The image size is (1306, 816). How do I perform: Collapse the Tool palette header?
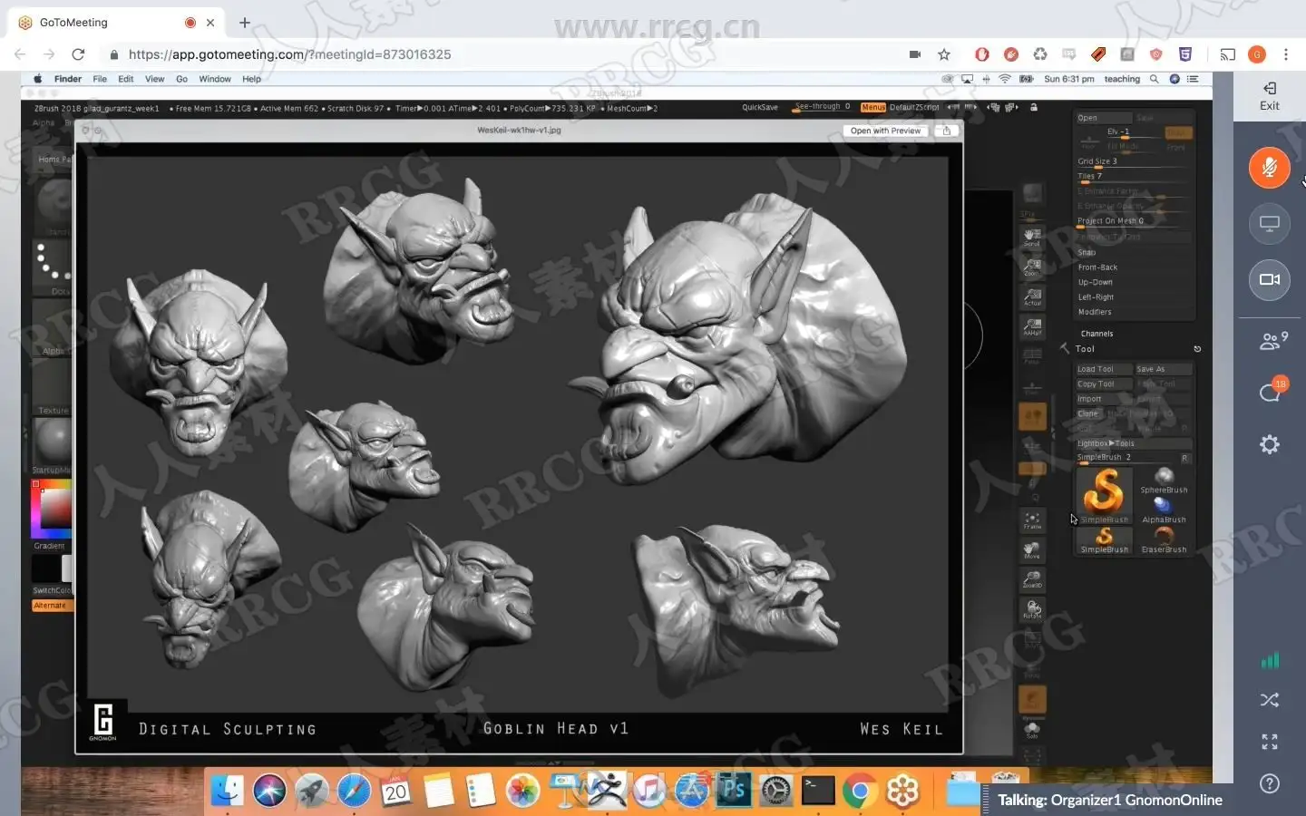(1085, 349)
